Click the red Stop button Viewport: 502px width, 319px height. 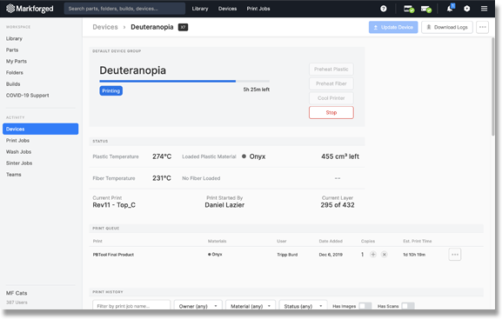tap(331, 113)
